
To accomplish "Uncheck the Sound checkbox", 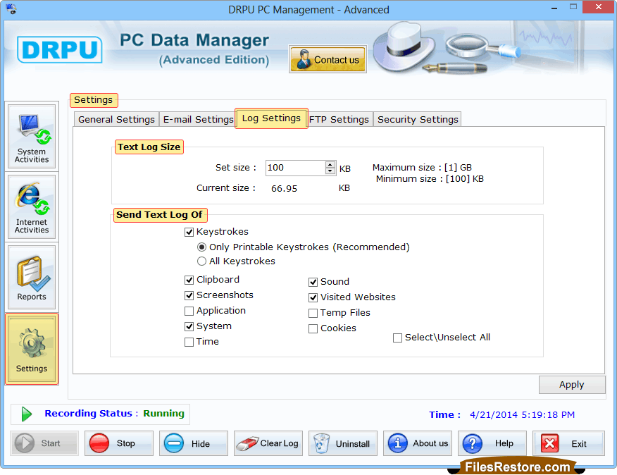I will coord(313,282).
